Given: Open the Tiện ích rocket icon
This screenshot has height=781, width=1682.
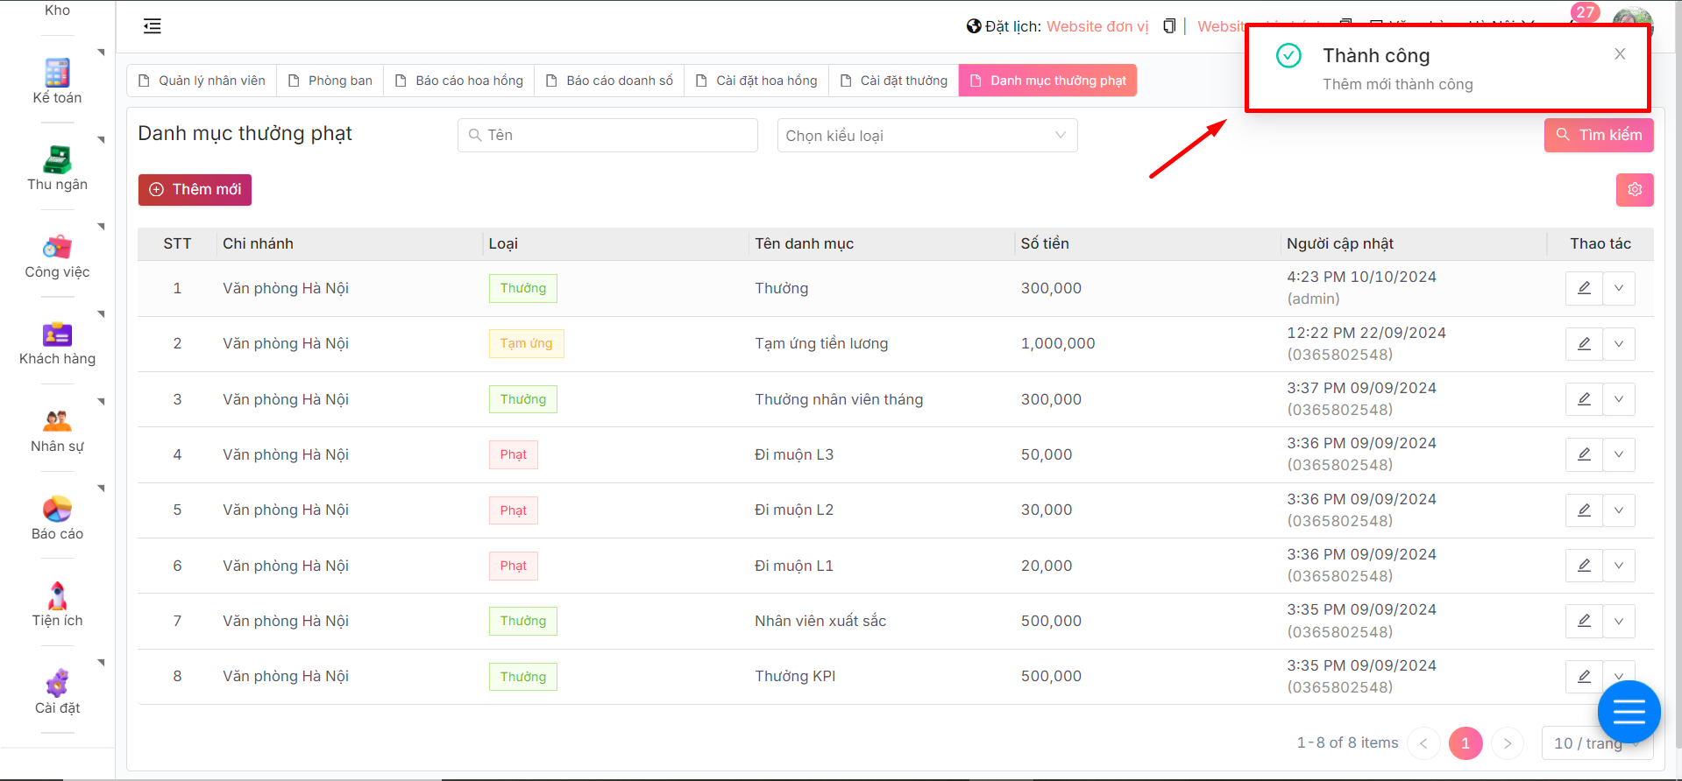Looking at the screenshot, I should tap(57, 596).
